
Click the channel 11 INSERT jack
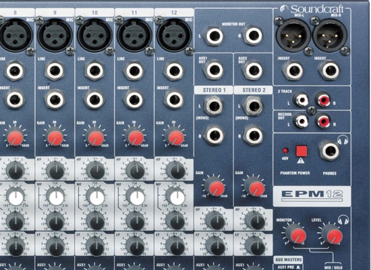click(134, 99)
